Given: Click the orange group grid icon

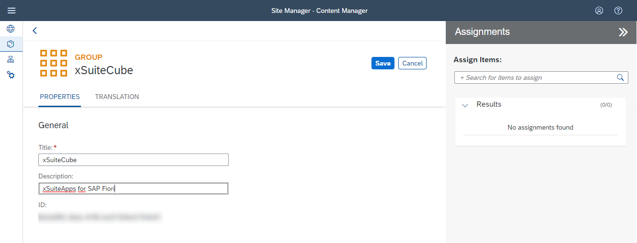Looking at the screenshot, I should [x=53, y=63].
